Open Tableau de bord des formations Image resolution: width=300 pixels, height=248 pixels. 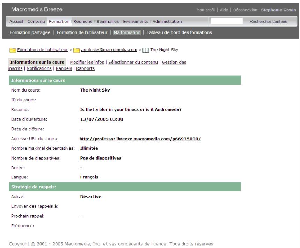pyautogui.click(x=179, y=32)
